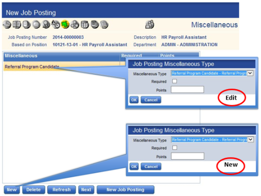Click the Delete button
The height and width of the screenshot is (196, 261).
tap(34, 190)
